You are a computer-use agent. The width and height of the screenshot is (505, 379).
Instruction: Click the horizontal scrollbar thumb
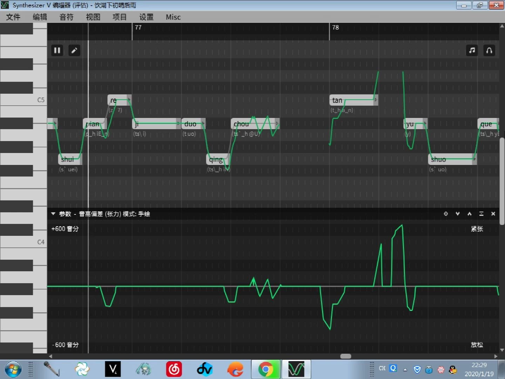[x=346, y=356]
